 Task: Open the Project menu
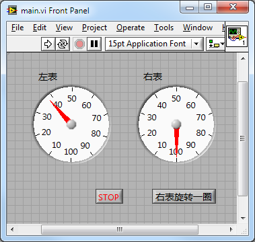(94, 28)
